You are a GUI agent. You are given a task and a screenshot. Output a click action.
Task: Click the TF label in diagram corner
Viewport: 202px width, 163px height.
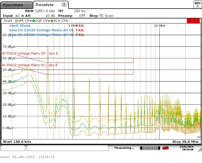[199, 137]
